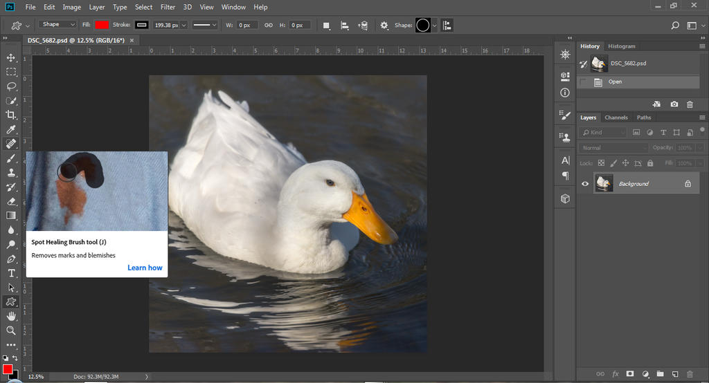The image size is (709, 383).
Task: Create new snapshot with camera icon
Action: pyautogui.click(x=674, y=104)
